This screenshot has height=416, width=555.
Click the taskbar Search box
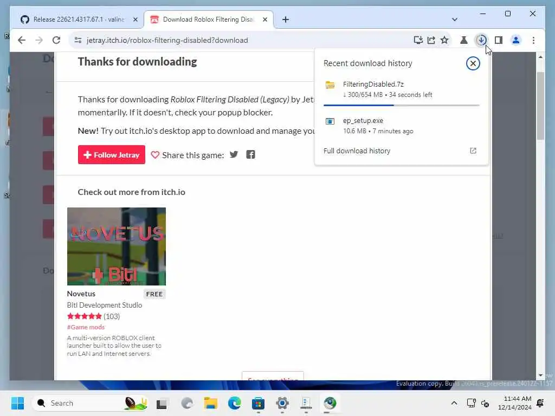click(x=91, y=403)
